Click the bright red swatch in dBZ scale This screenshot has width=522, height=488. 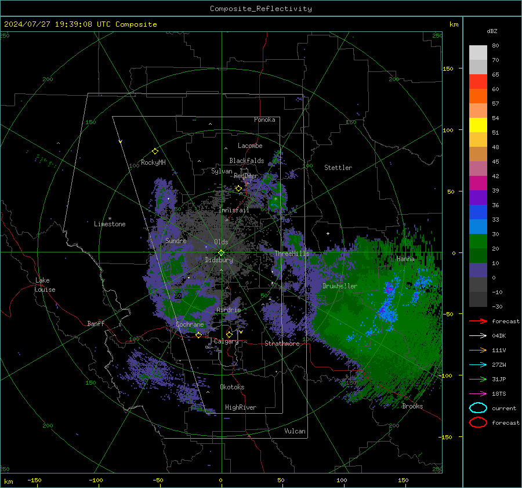(478, 81)
